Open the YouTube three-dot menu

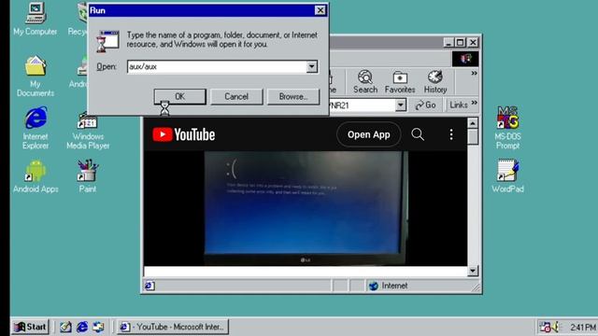click(x=451, y=134)
